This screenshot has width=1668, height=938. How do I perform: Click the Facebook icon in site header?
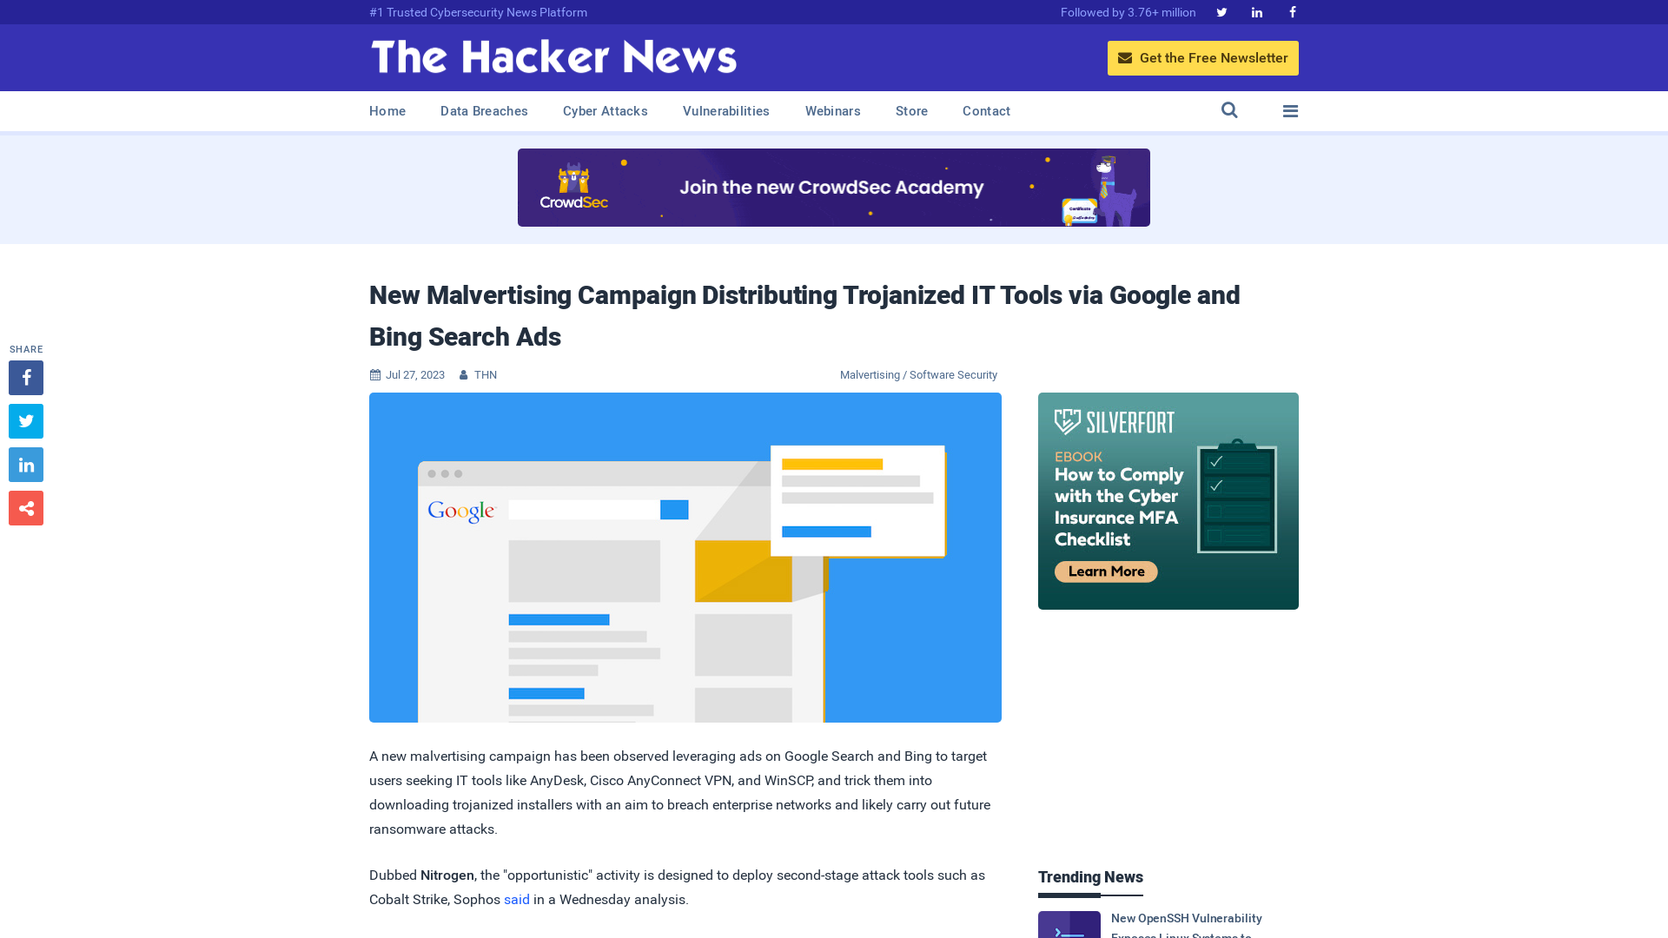click(x=1292, y=13)
